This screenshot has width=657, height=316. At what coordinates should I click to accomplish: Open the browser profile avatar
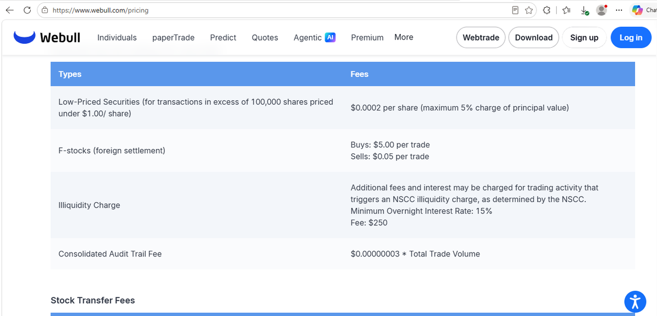click(x=602, y=10)
